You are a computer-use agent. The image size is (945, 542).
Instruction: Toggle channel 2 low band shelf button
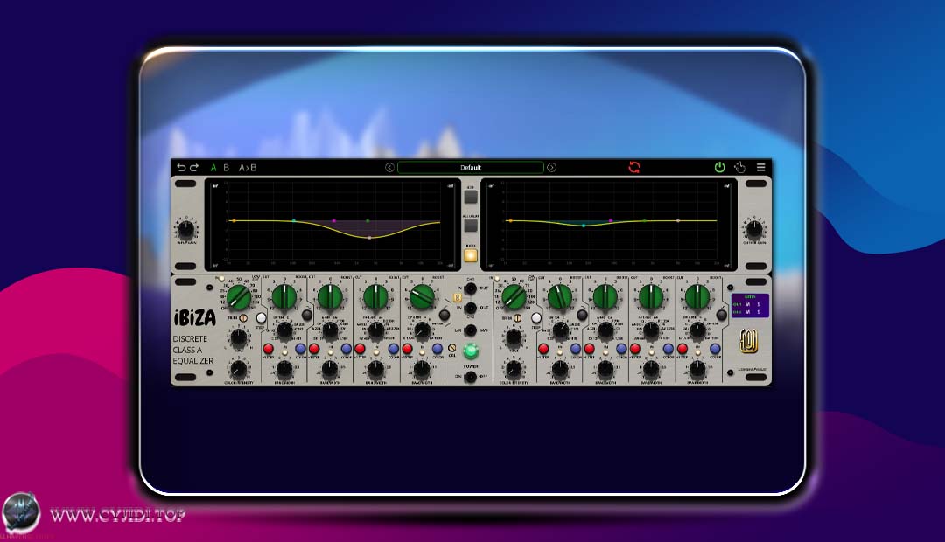coord(582,315)
